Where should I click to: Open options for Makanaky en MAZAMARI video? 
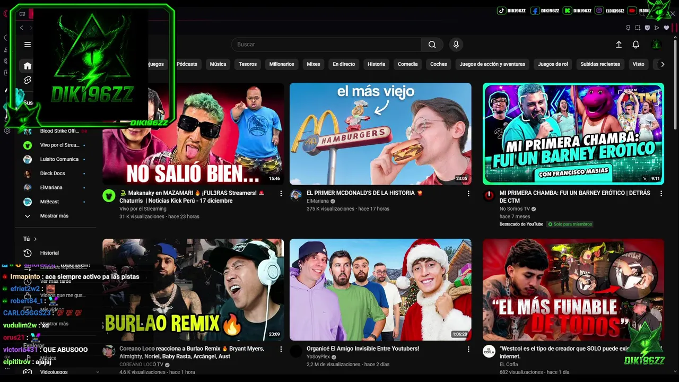coord(281,194)
